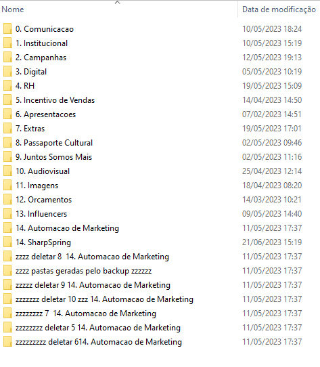Select the 12. Orcamentos folder icon

pos(7,200)
